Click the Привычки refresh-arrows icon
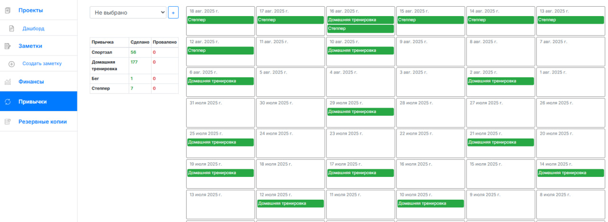Image resolution: width=608 pixels, height=222 pixels. (8, 102)
